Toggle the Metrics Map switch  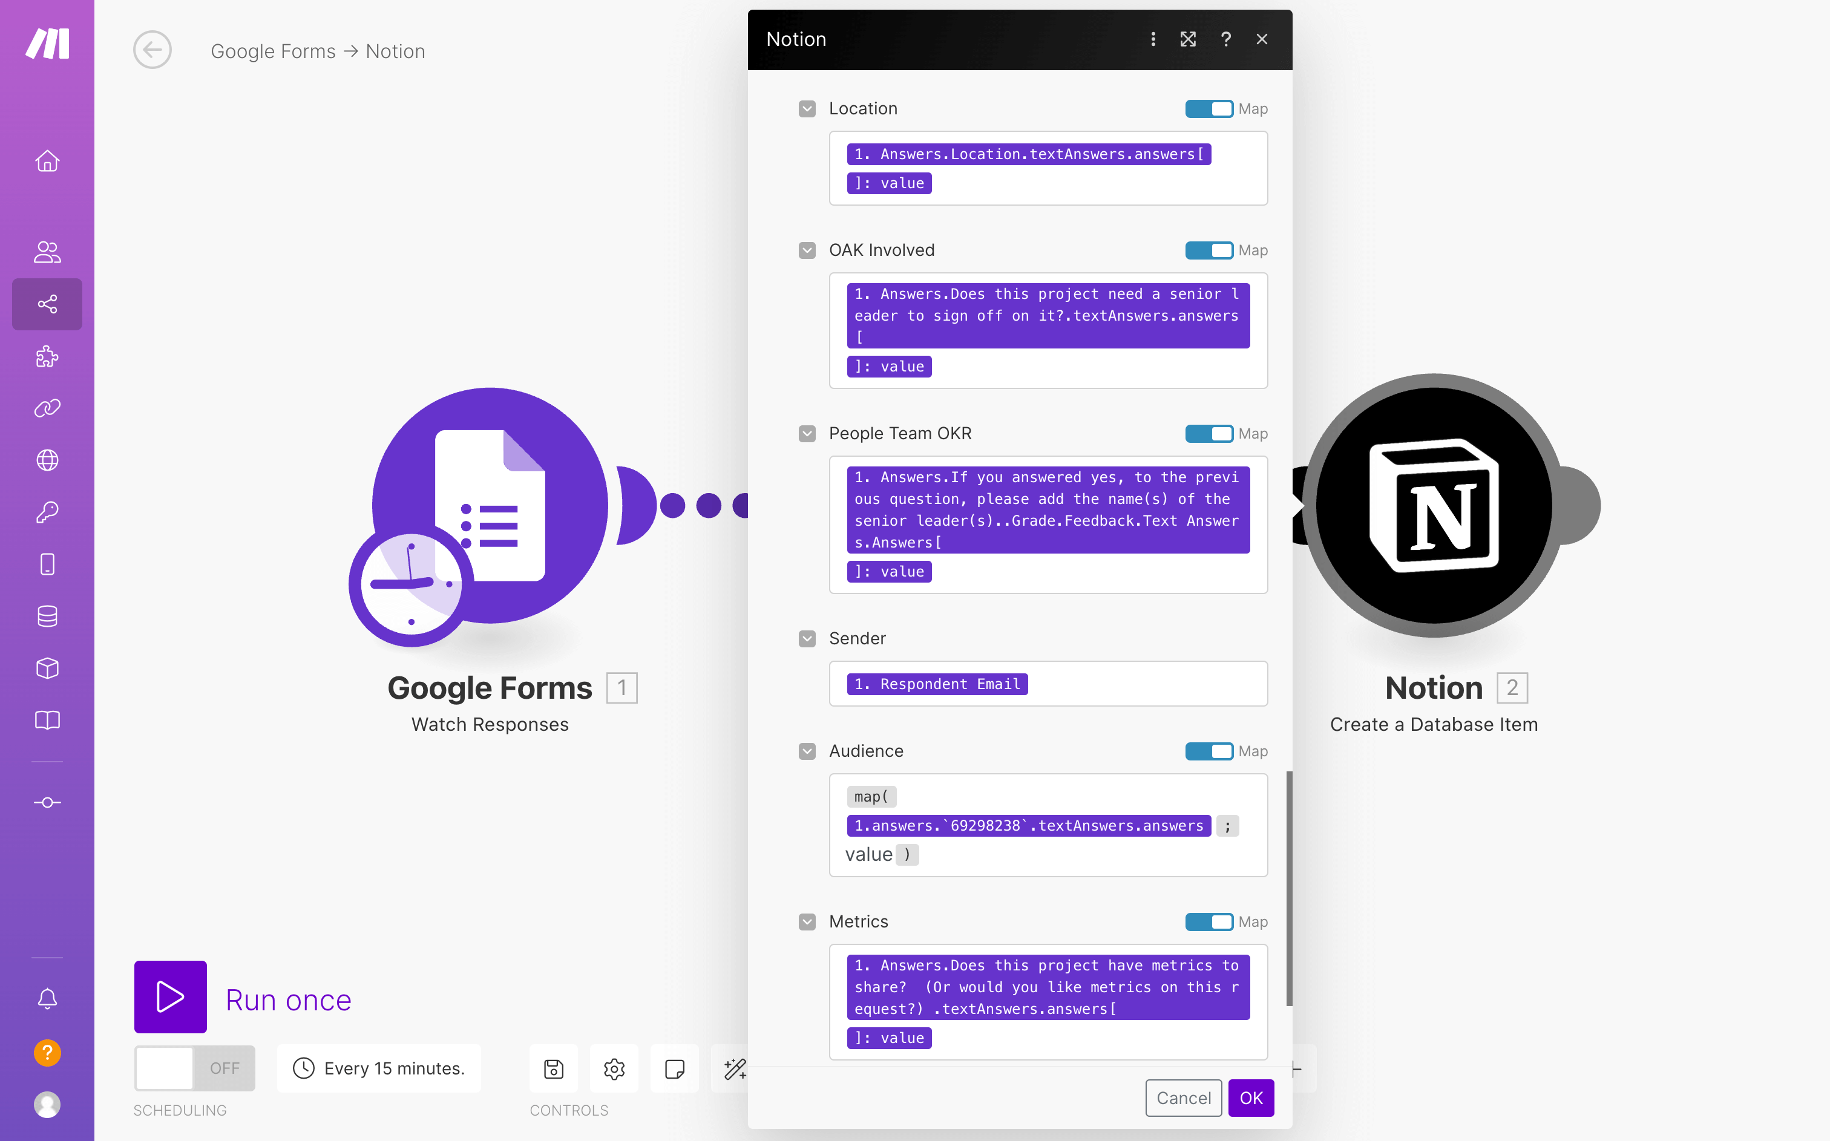coord(1209,922)
